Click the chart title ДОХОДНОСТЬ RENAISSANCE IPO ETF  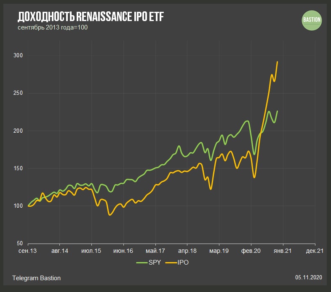tap(91, 16)
